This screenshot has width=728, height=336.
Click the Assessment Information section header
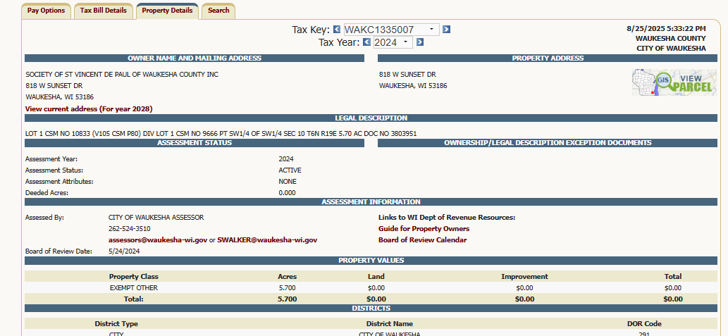pyautogui.click(x=371, y=202)
